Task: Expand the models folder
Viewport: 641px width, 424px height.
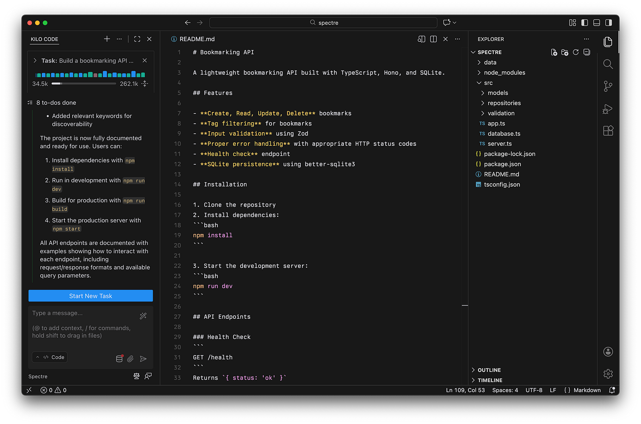Action: pyautogui.click(x=497, y=93)
